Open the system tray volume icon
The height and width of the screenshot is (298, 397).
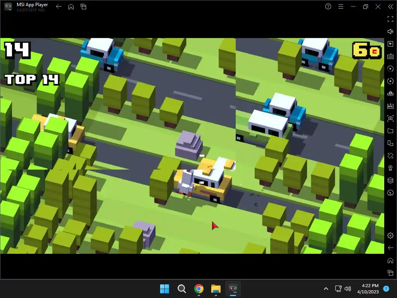tap(348, 289)
